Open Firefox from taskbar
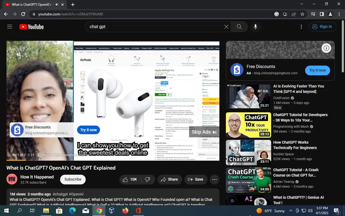Image resolution: width=345 pixels, height=216 pixels. coord(125,211)
